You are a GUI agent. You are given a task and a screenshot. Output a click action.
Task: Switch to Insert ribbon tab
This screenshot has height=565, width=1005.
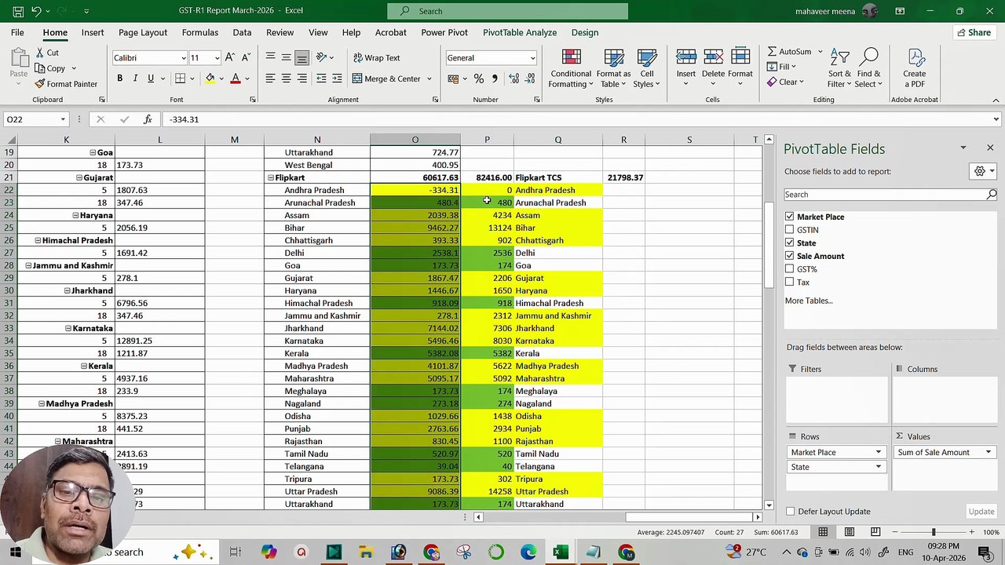coord(93,32)
